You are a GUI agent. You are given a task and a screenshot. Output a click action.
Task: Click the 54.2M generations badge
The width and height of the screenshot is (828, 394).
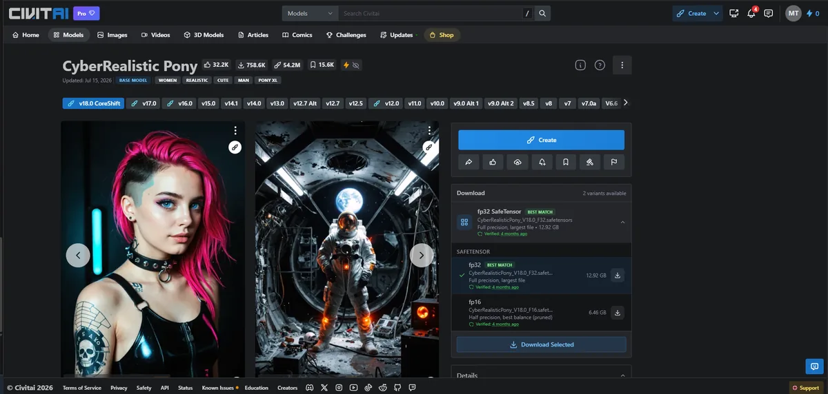point(287,65)
